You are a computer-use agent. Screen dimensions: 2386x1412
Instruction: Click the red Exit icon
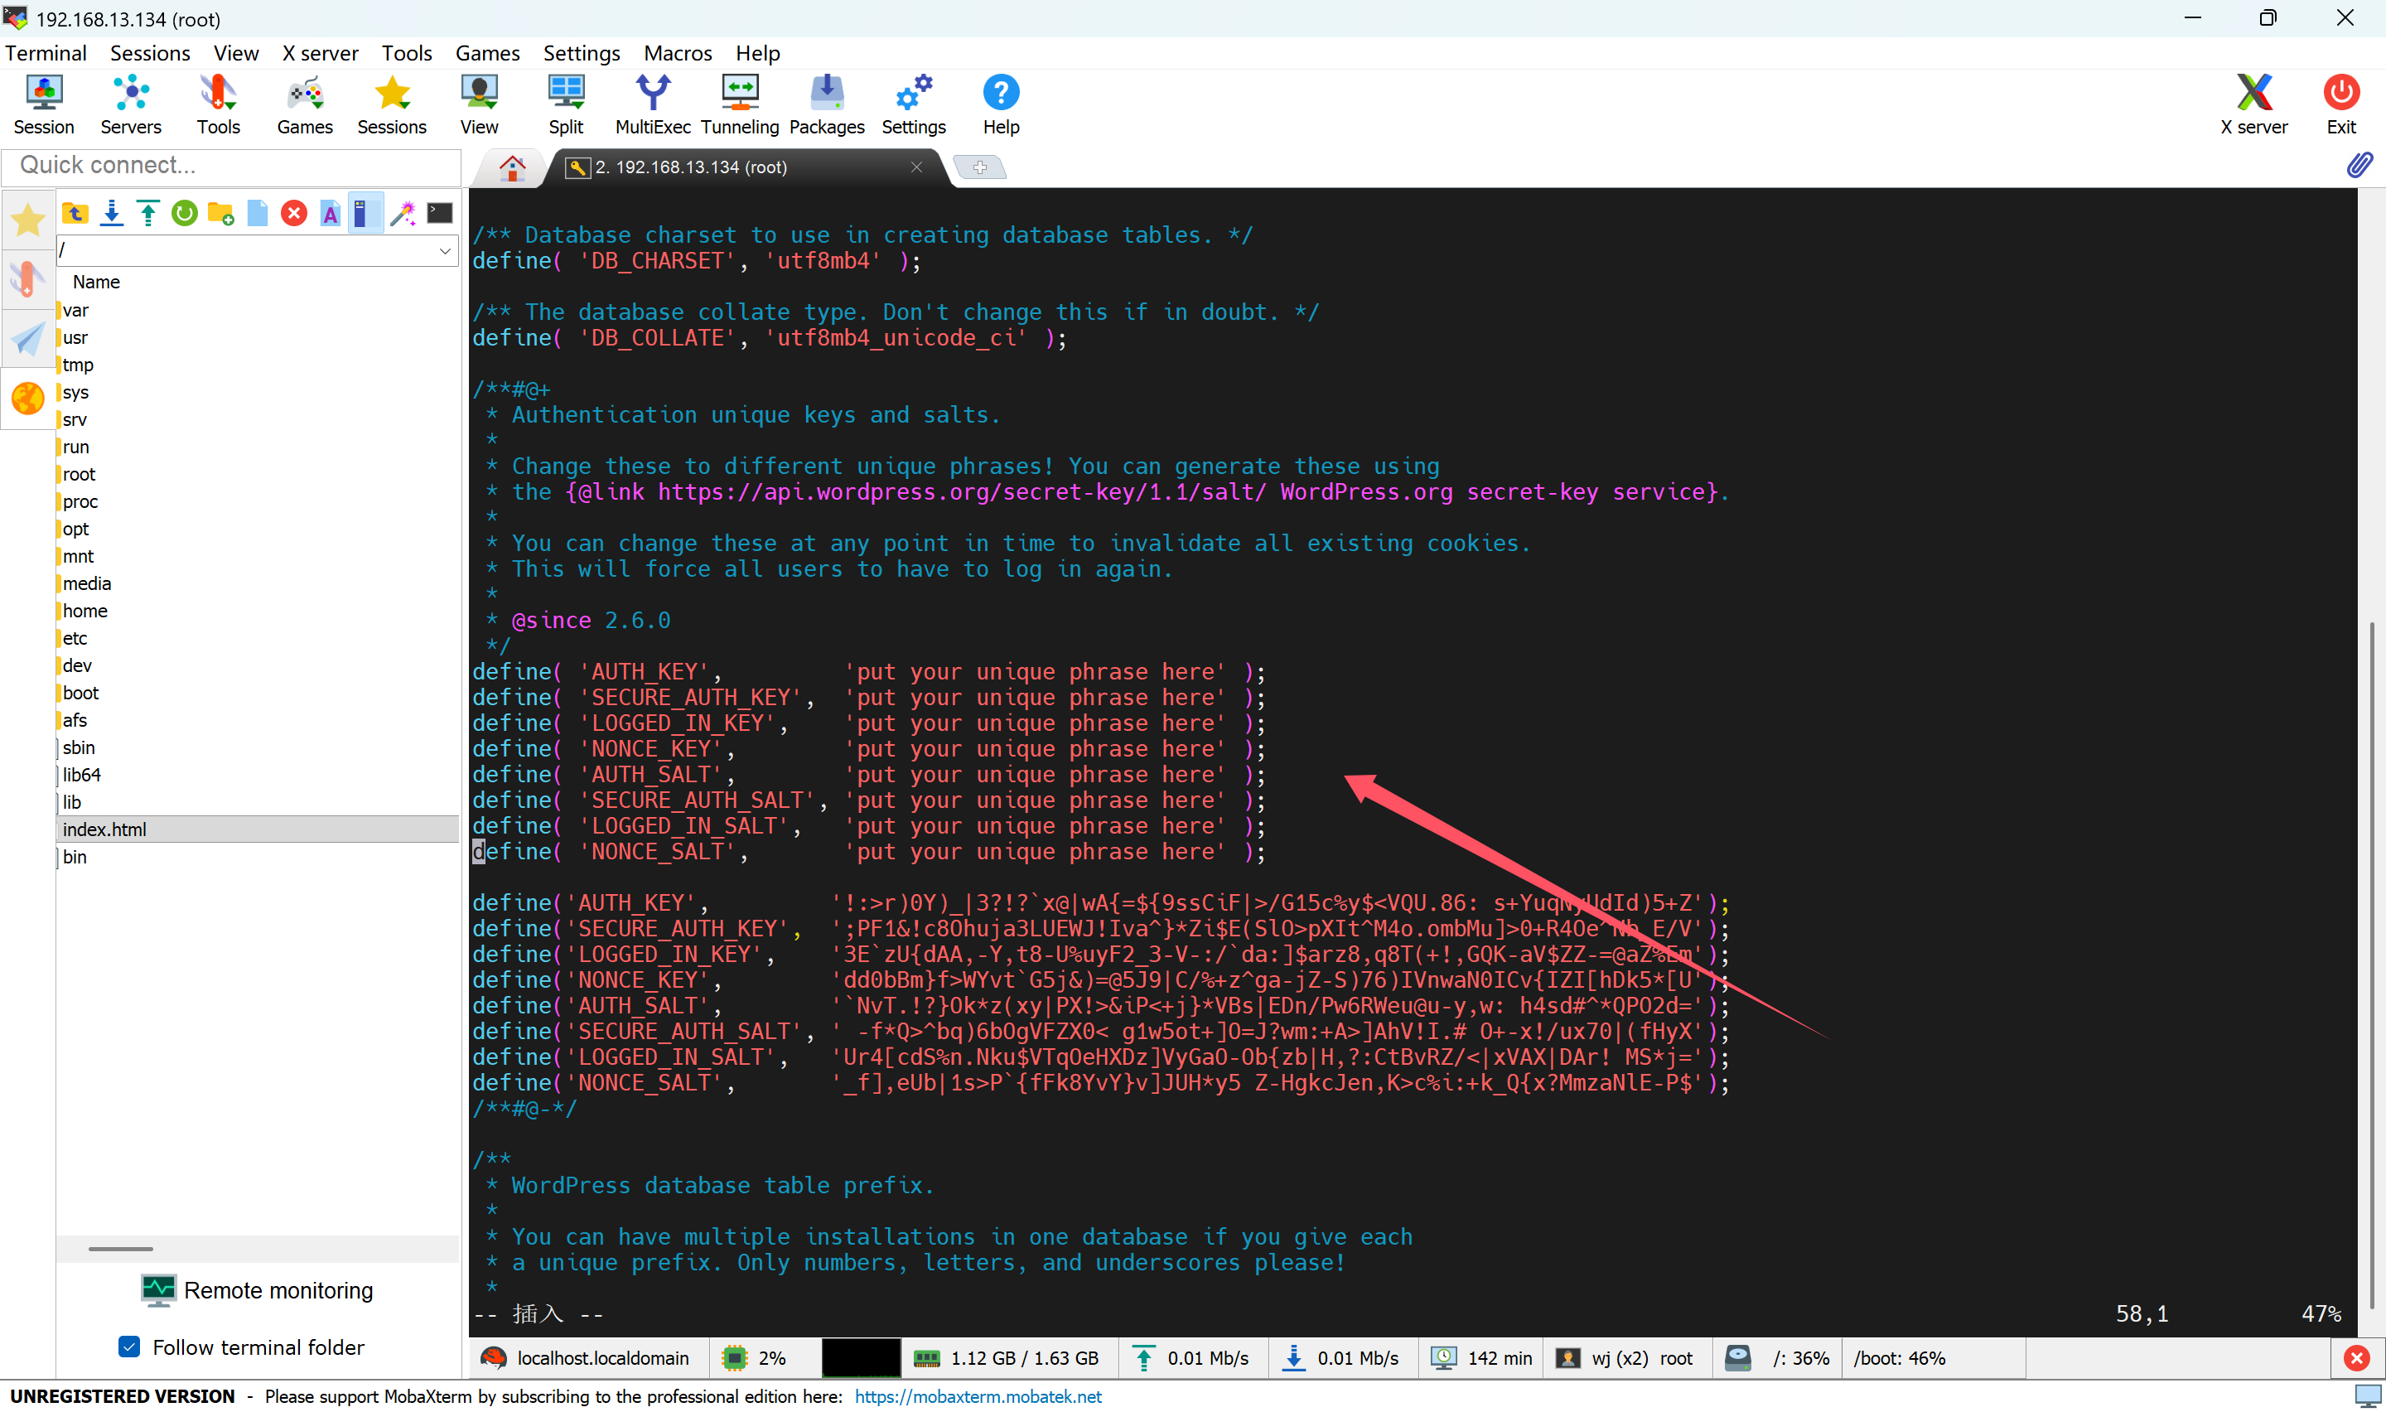[2341, 104]
